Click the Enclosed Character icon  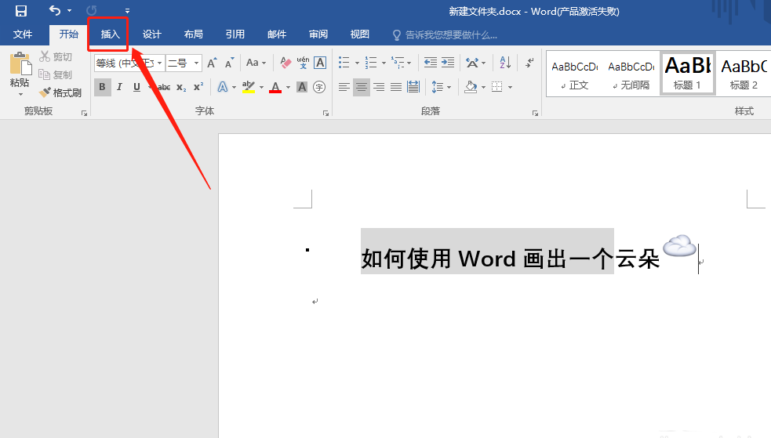tap(319, 87)
